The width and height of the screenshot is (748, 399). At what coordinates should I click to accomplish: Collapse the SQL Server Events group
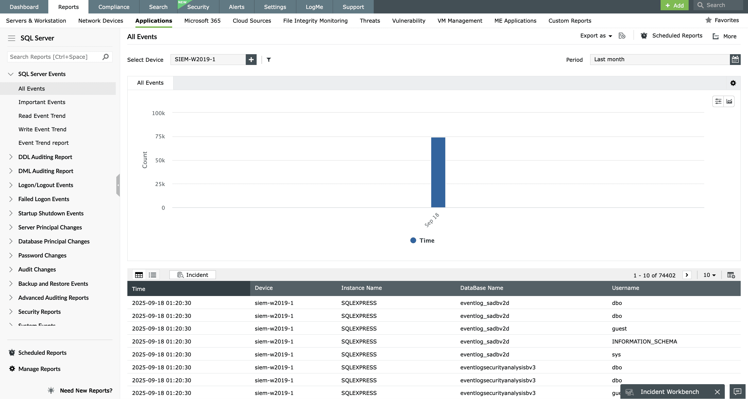[x=11, y=74]
